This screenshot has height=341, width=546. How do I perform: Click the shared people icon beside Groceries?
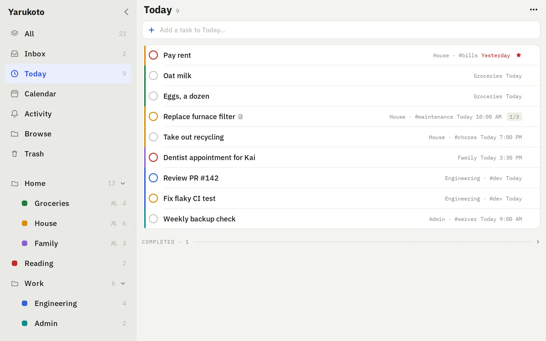[x=114, y=204]
